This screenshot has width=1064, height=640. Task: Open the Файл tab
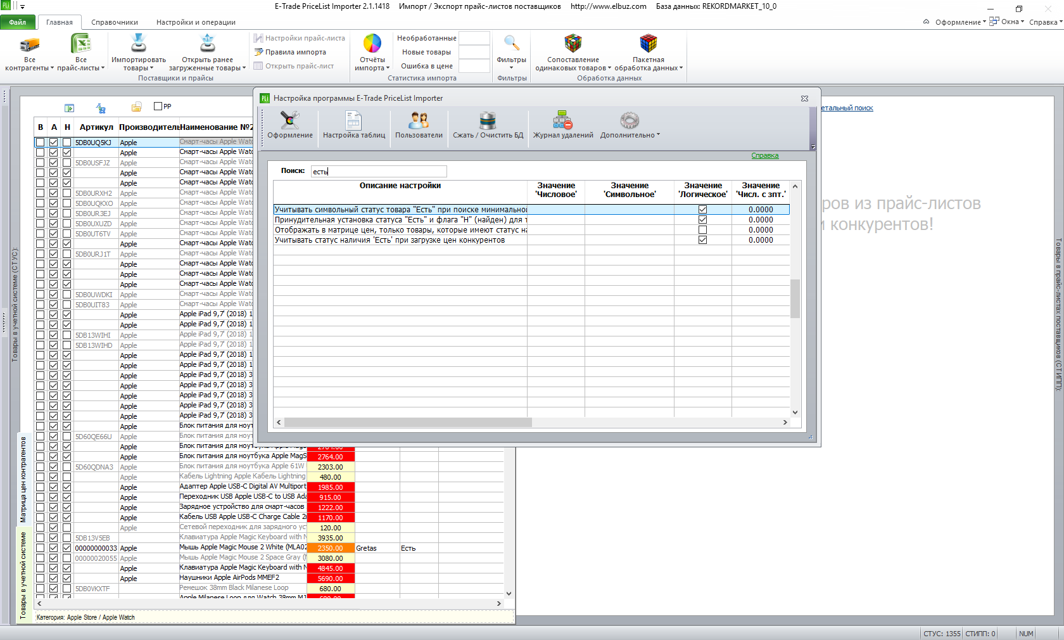coord(18,22)
